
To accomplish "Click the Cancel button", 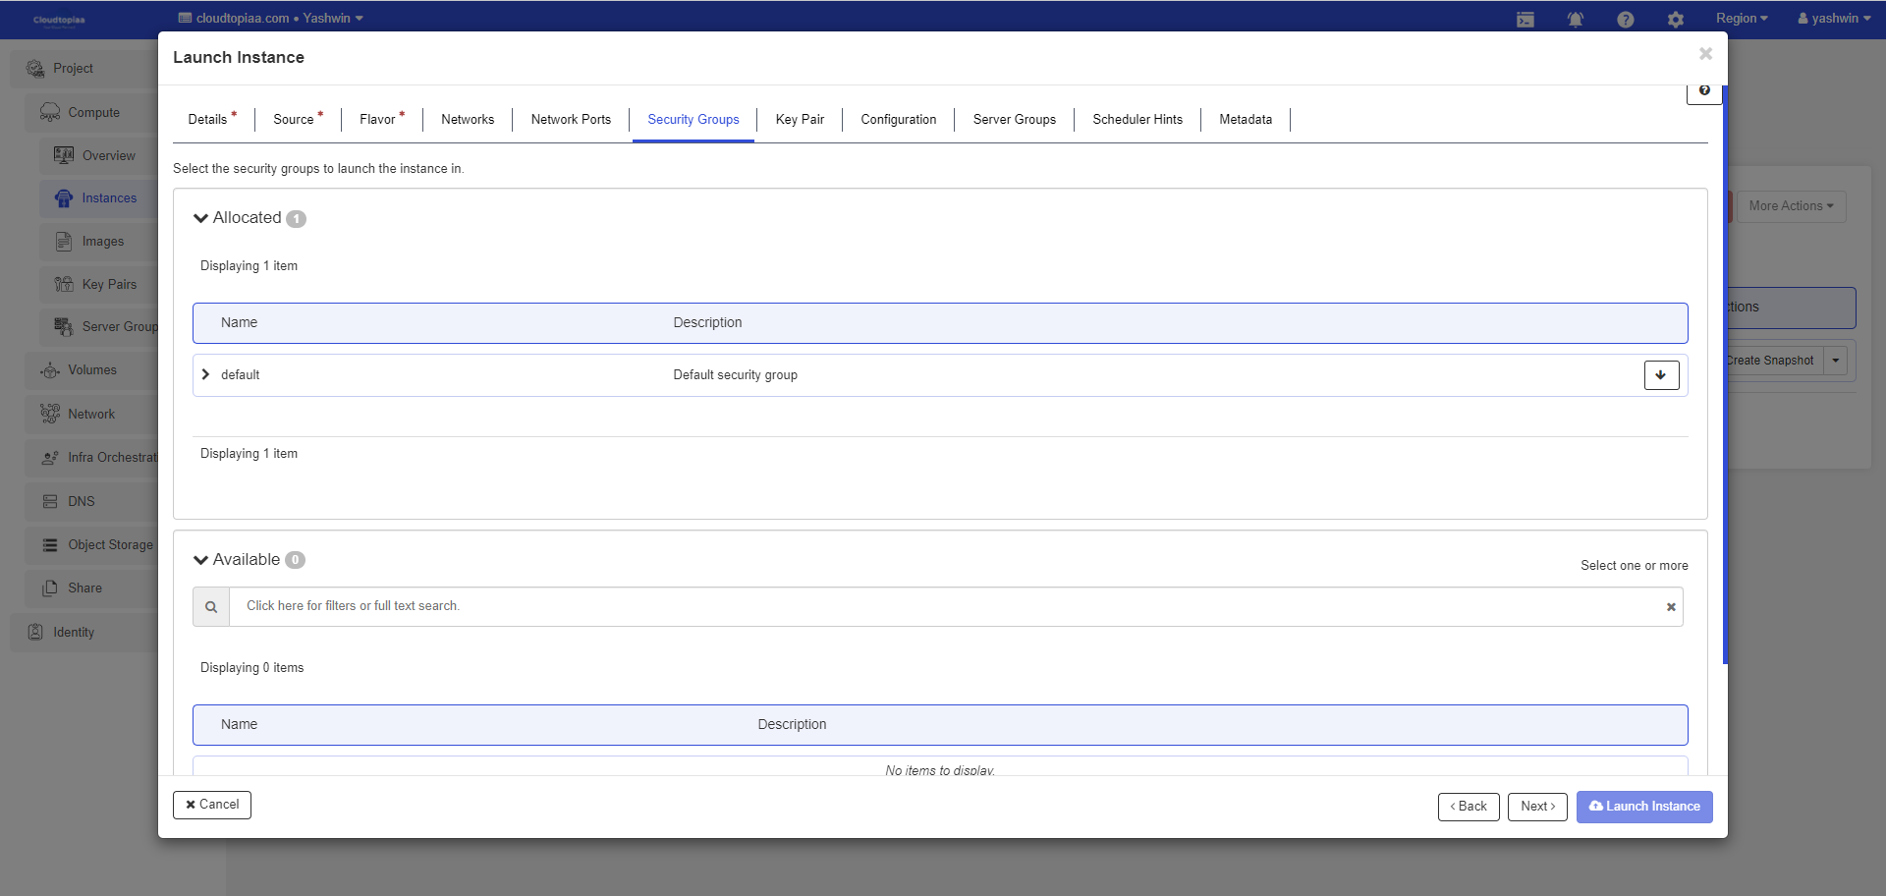I will pos(212,805).
